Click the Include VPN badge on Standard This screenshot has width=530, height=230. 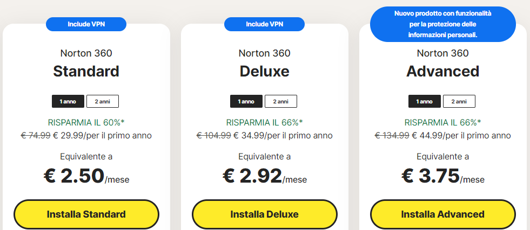point(86,24)
